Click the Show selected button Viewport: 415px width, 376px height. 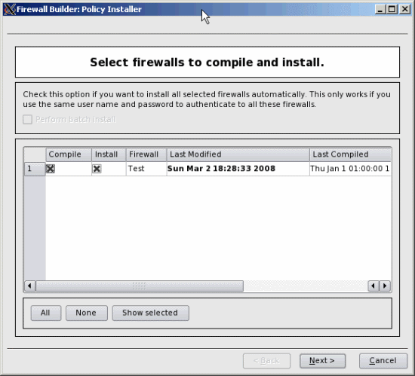point(151,313)
